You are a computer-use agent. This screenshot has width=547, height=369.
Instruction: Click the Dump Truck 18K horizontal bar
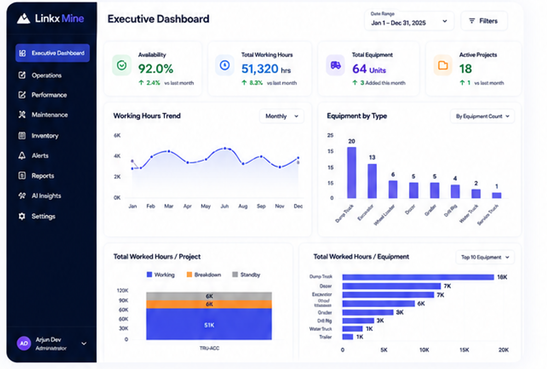(418, 277)
